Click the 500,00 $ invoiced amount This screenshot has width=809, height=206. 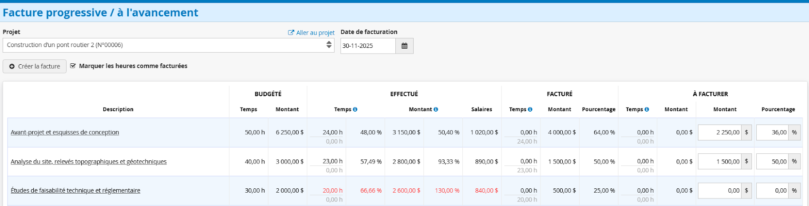click(564, 190)
